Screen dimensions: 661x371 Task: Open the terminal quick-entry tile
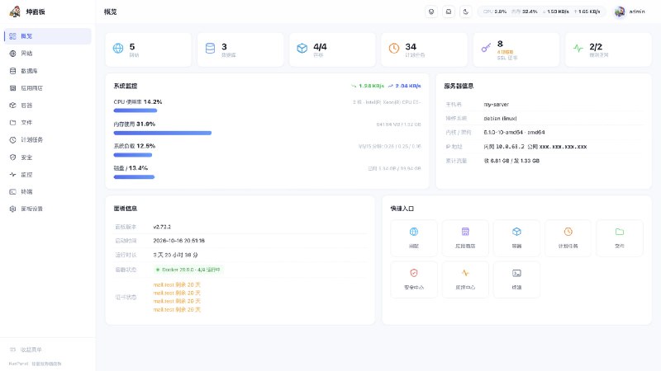coord(516,279)
